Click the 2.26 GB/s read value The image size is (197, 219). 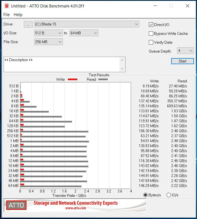point(179,176)
